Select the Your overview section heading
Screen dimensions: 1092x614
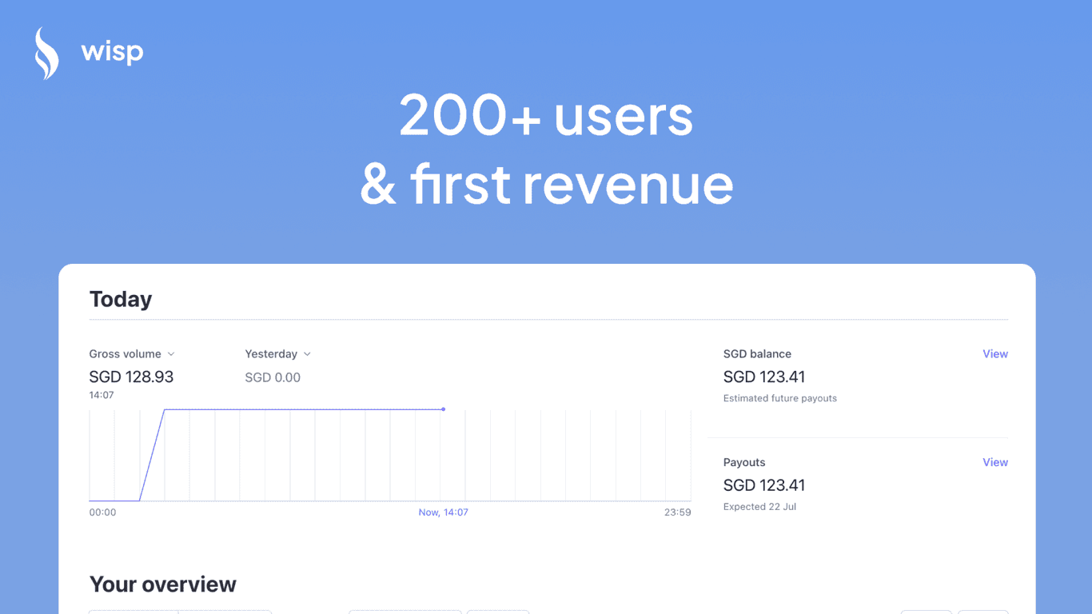coord(162,584)
